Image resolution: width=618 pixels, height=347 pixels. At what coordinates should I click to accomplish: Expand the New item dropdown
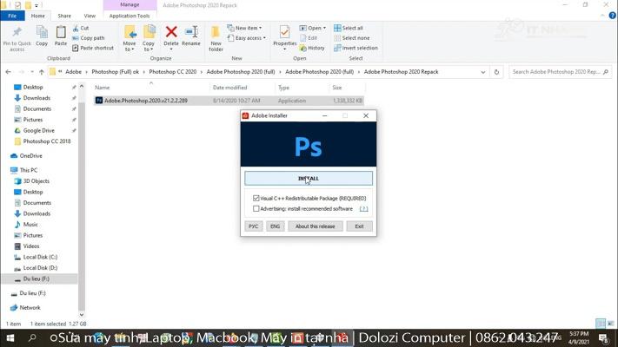pyautogui.click(x=247, y=28)
